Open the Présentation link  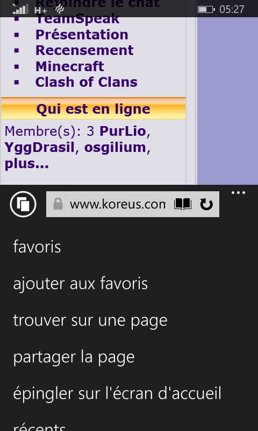[82, 34]
